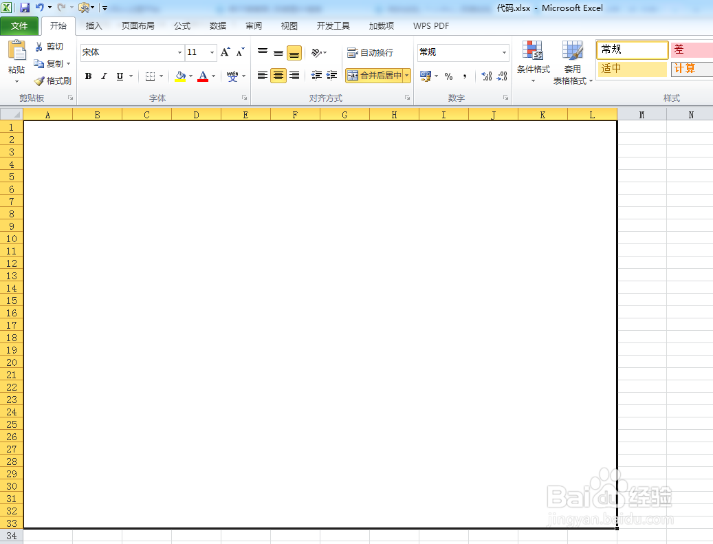This screenshot has width=713, height=544.
Task: Click Wrap Text (自动换行) button
Action: click(x=370, y=53)
